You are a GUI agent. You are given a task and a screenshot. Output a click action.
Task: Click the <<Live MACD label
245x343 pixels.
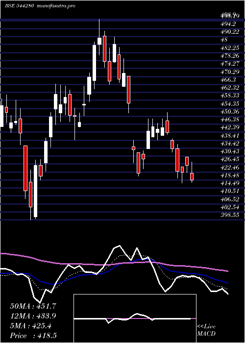206,330
